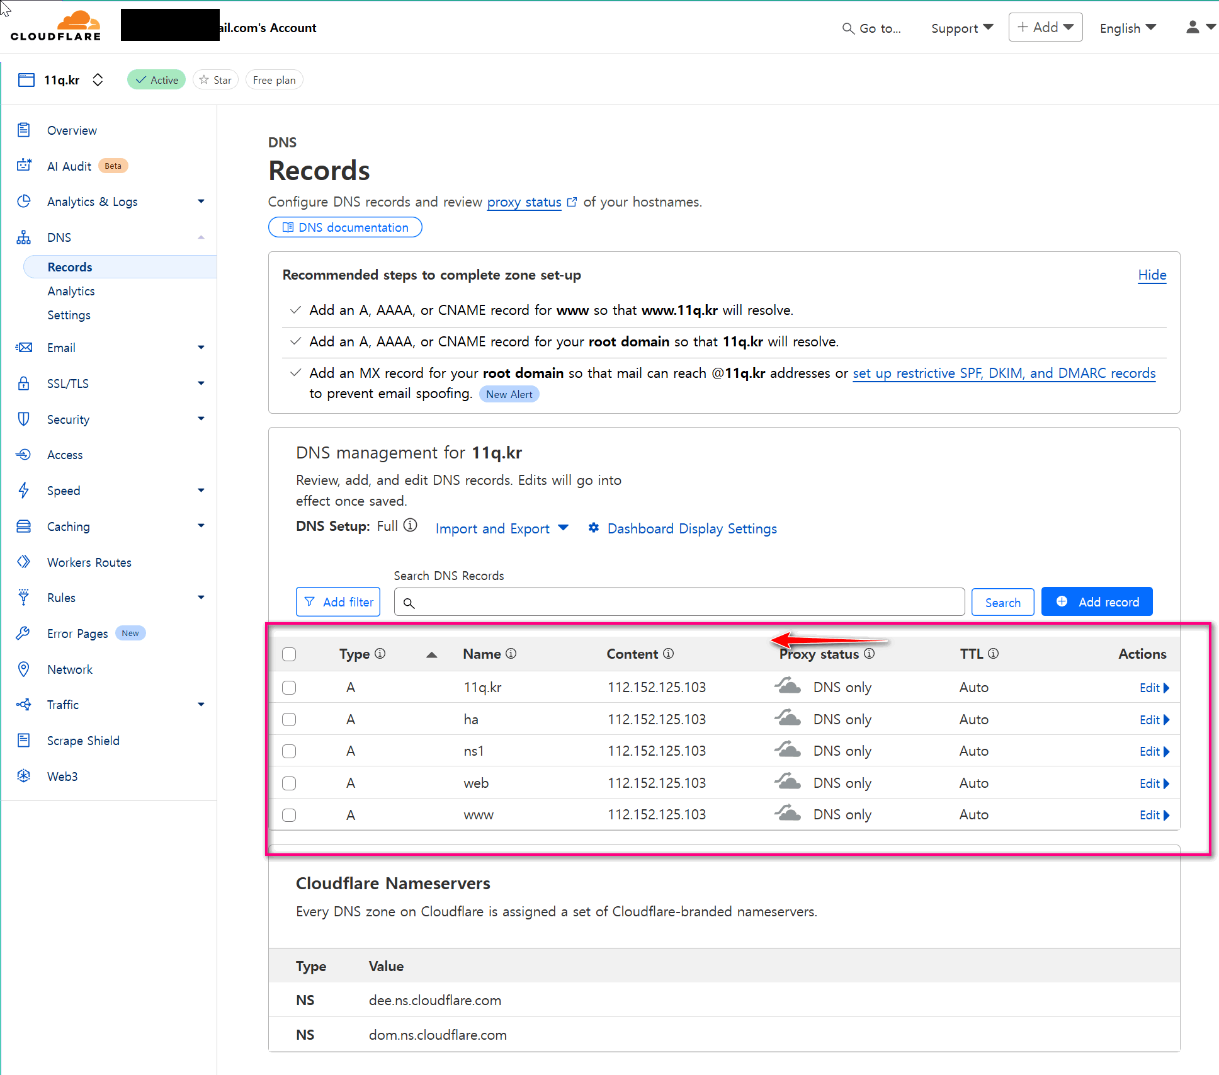The width and height of the screenshot is (1219, 1075).
Task: Select the checkbox for the www record
Action: pos(289,815)
